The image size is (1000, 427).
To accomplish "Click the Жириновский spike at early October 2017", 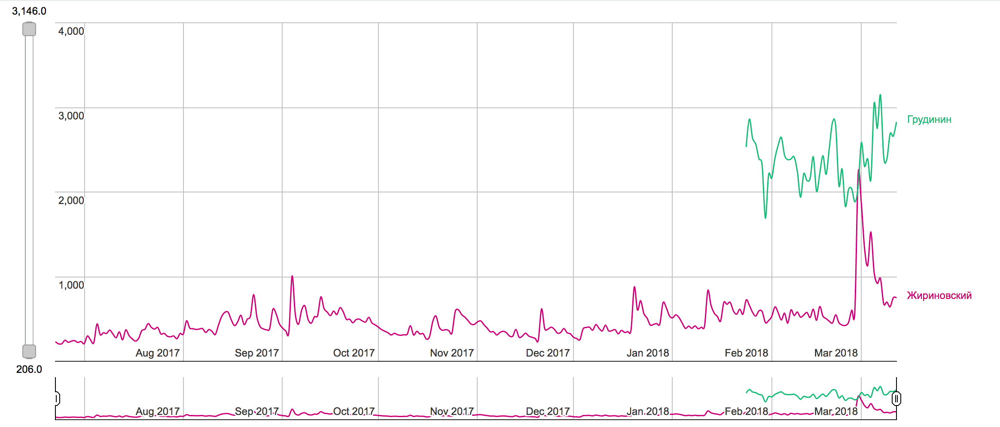I will [292, 277].
